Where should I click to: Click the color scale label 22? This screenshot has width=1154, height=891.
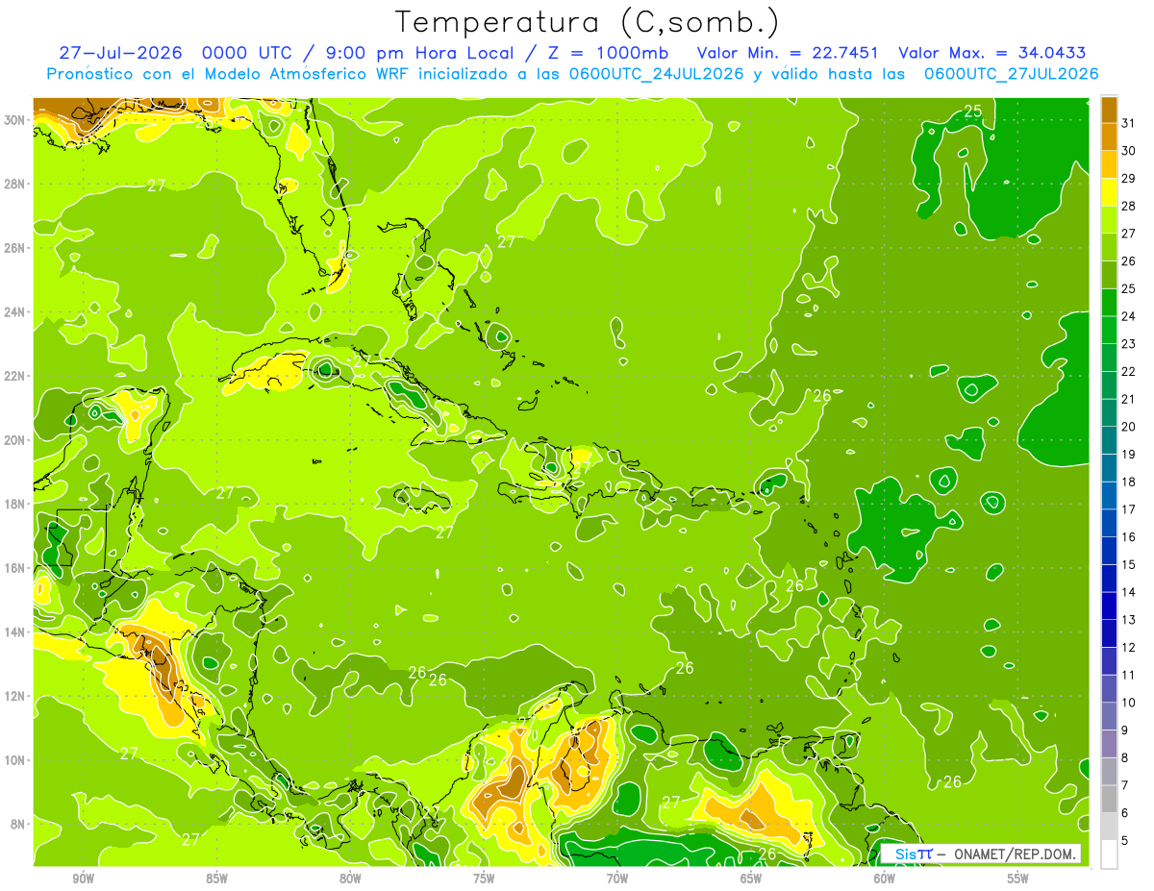(1128, 372)
